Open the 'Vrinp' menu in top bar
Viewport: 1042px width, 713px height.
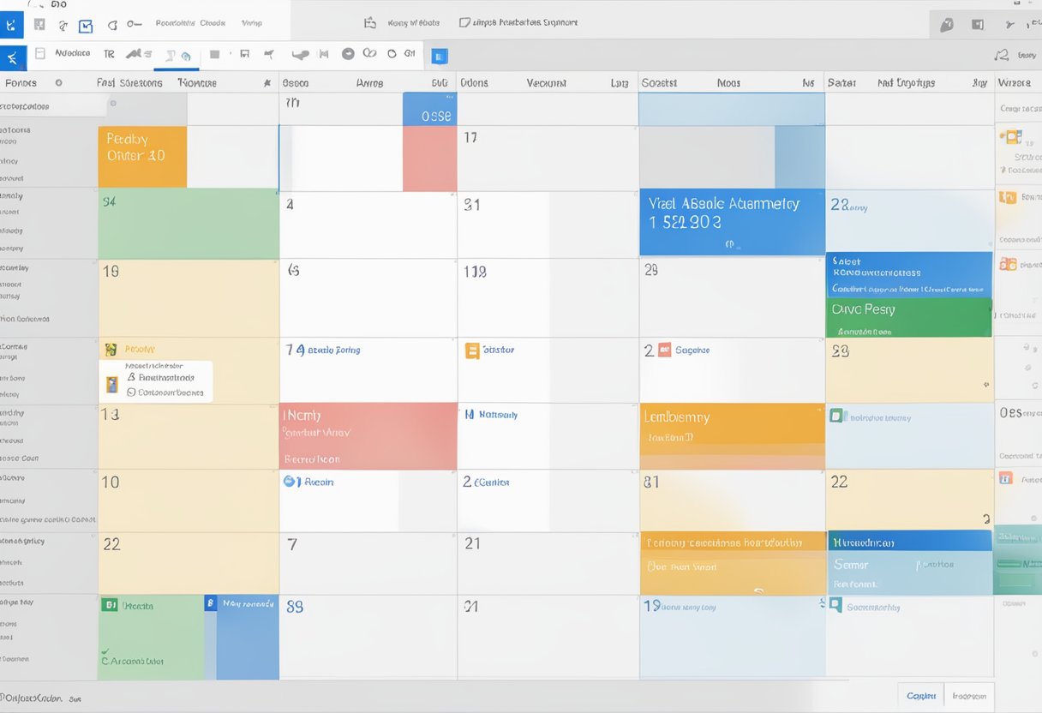pyautogui.click(x=251, y=23)
